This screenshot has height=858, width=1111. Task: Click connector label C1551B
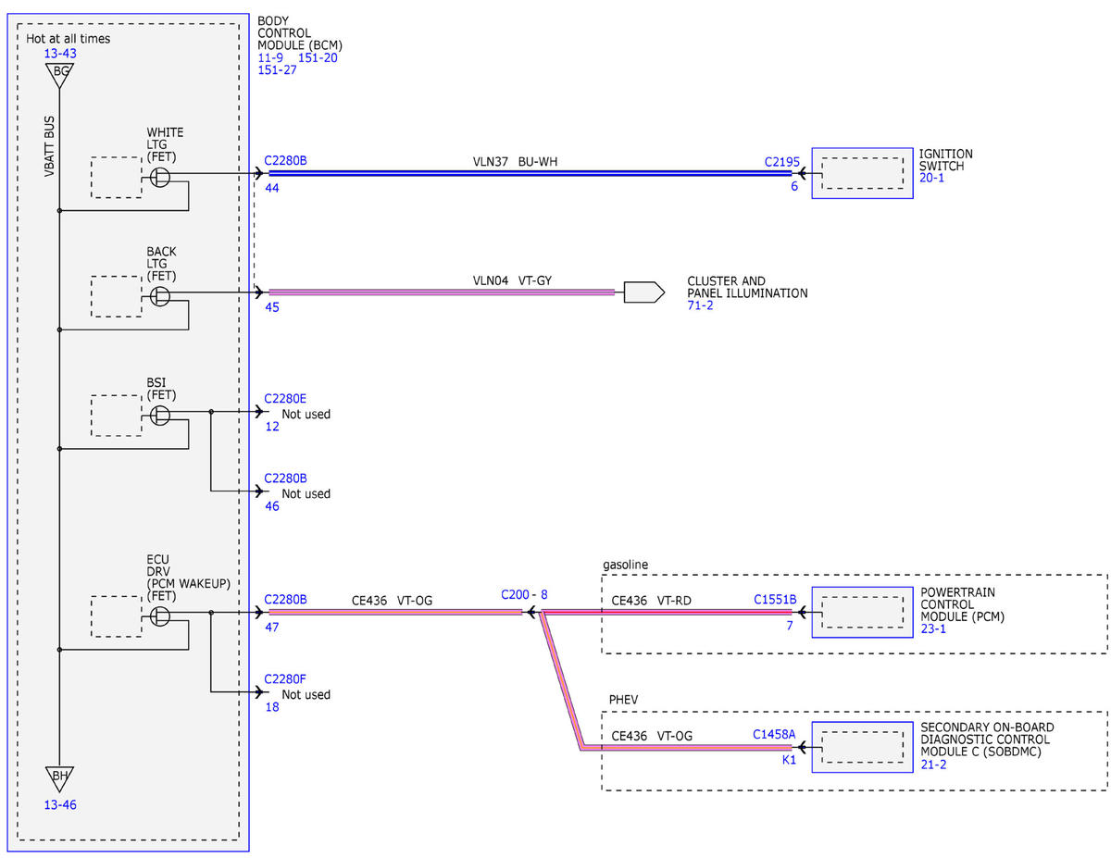coord(775,599)
